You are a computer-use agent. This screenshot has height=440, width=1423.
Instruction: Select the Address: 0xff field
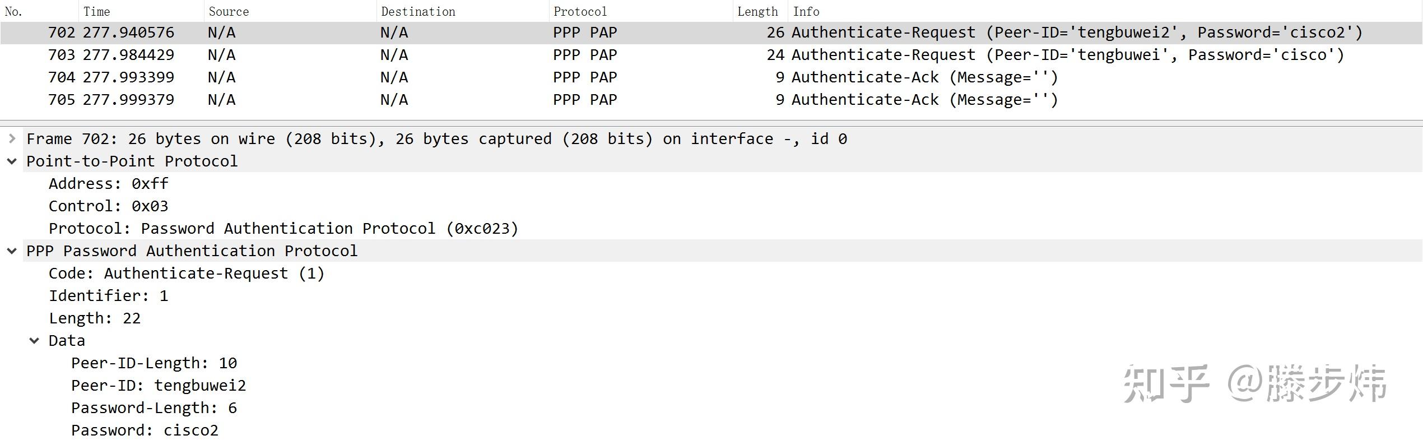108,184
